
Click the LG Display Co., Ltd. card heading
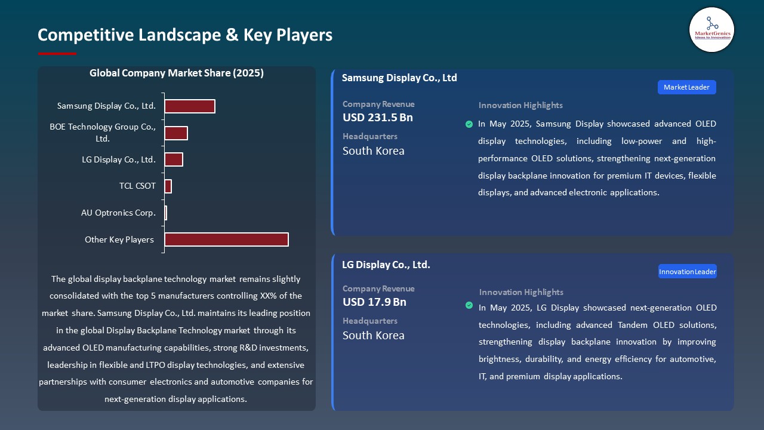pos(386,265)
